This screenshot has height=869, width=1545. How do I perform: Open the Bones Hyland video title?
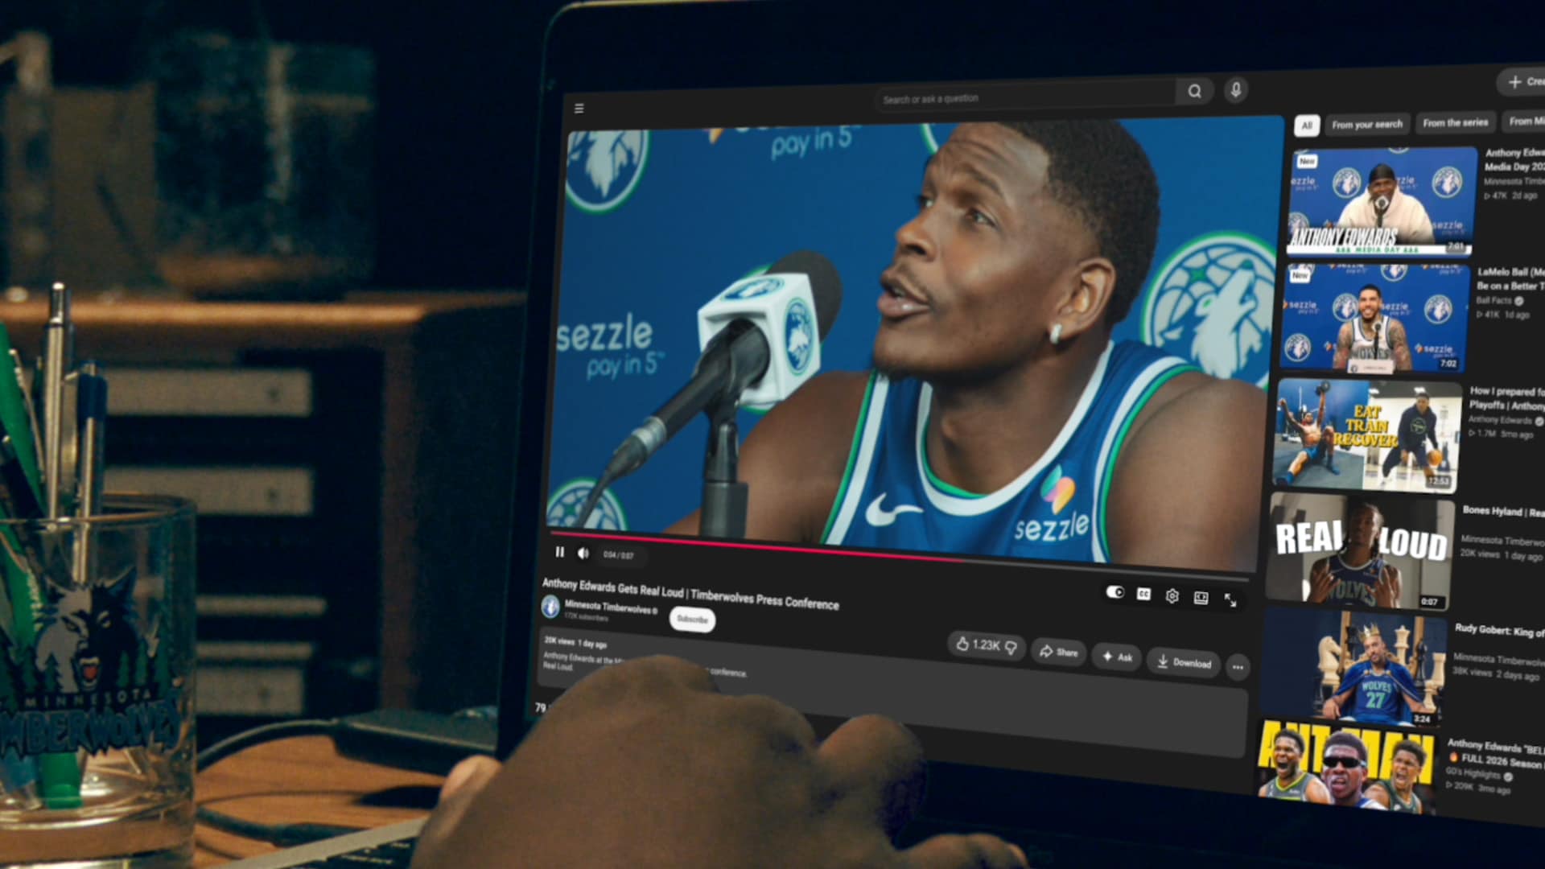pyautogui.click(x=1502, y=512)
